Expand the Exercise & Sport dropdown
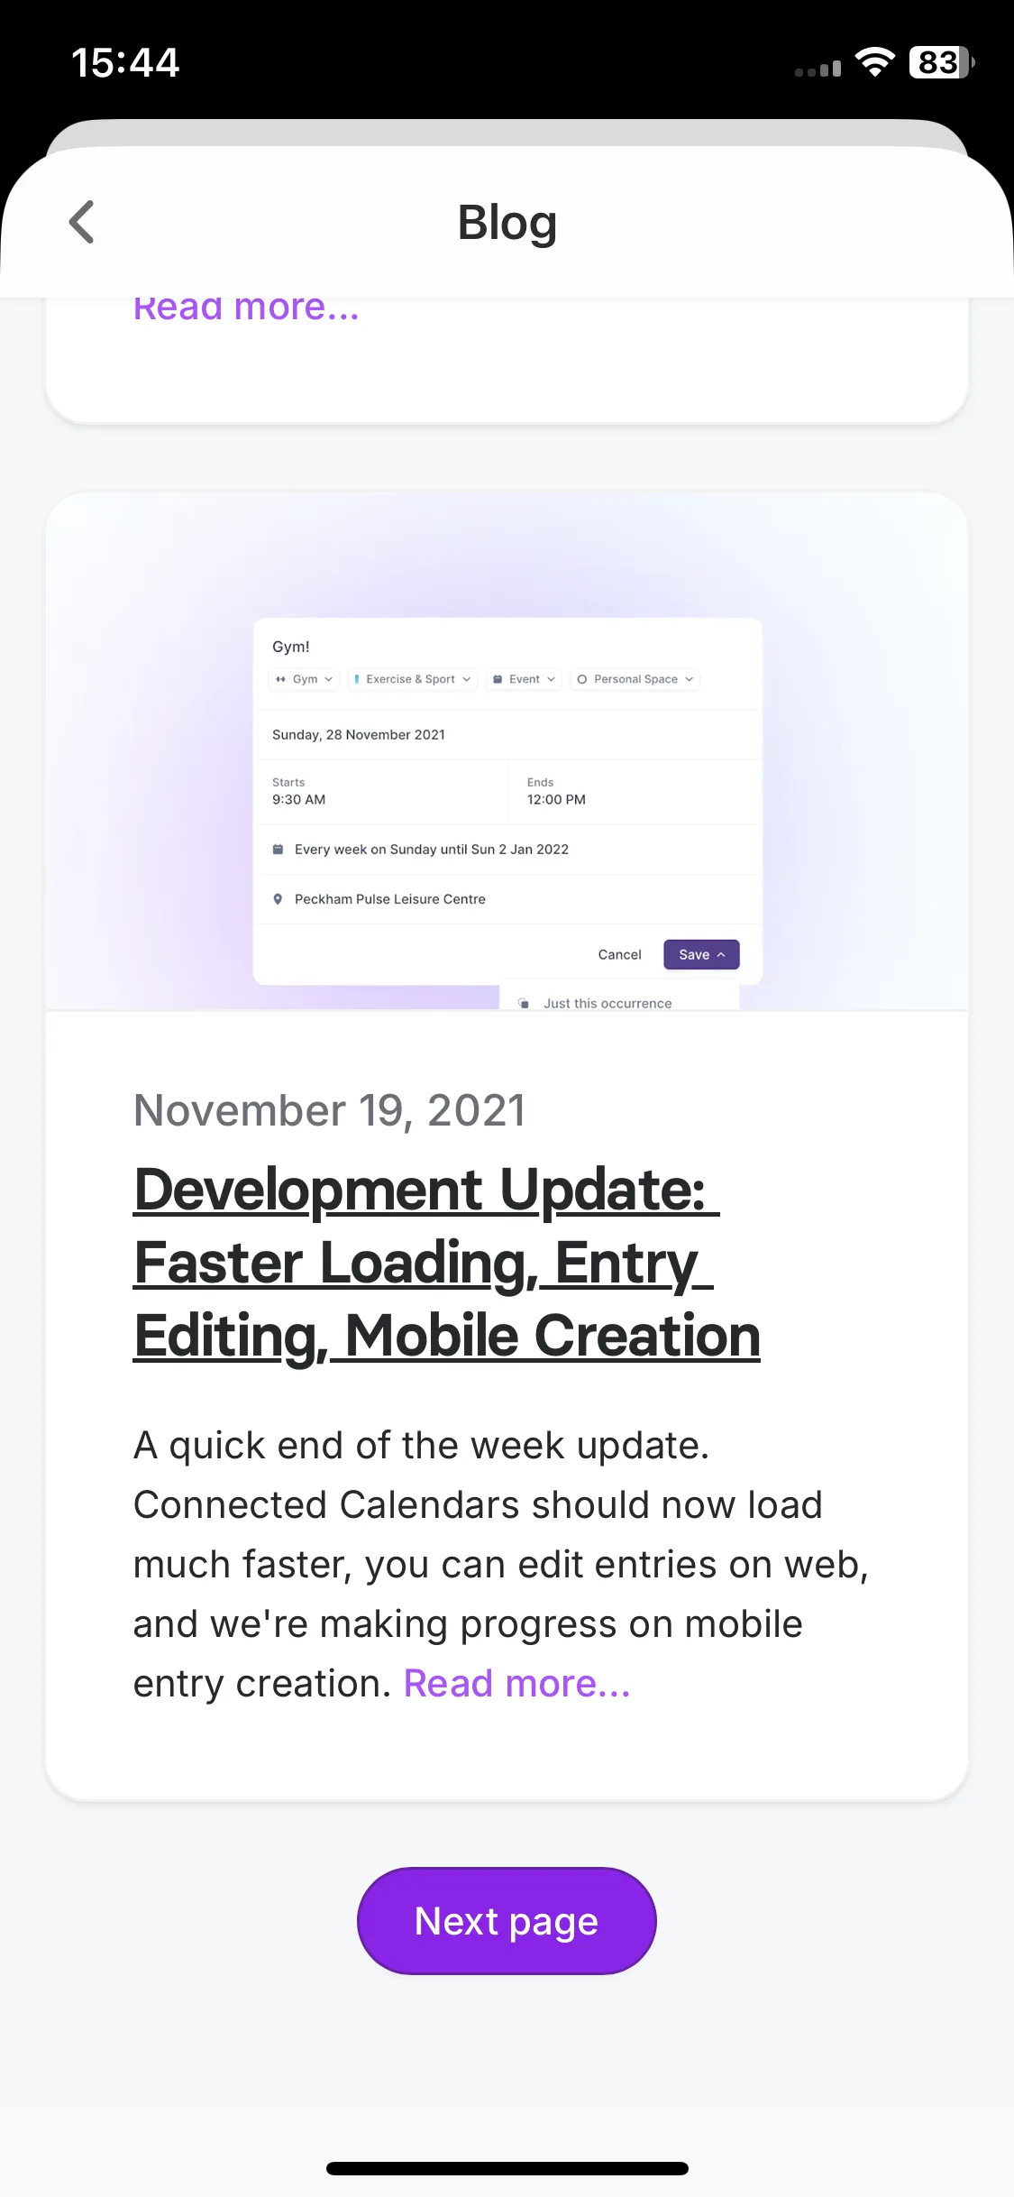Screen dimensions: 1014x2197 click(x=413, y=679)
